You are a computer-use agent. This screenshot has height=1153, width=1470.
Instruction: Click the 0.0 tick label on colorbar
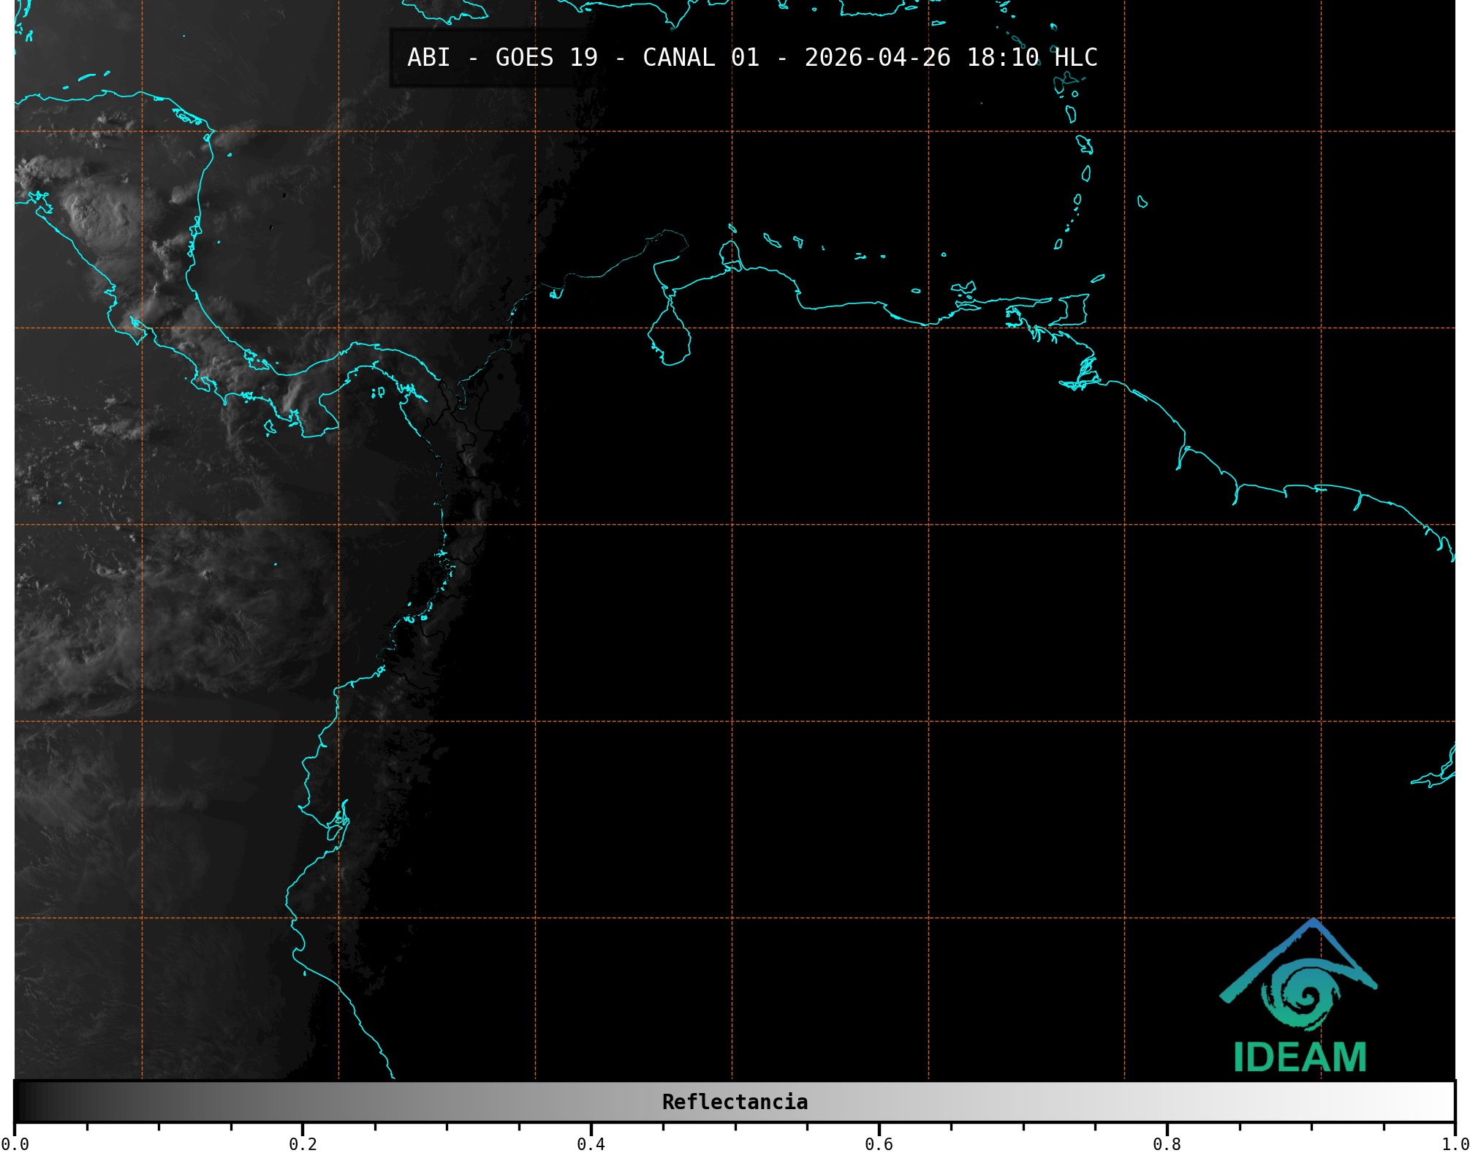click(15, 1144)
